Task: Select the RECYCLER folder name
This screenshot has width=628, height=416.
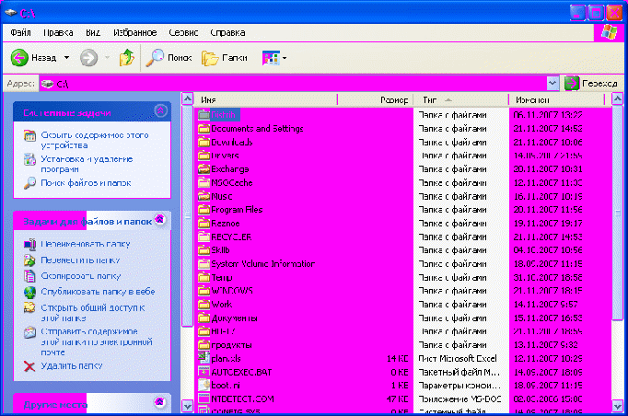Action: coord(231,237)
